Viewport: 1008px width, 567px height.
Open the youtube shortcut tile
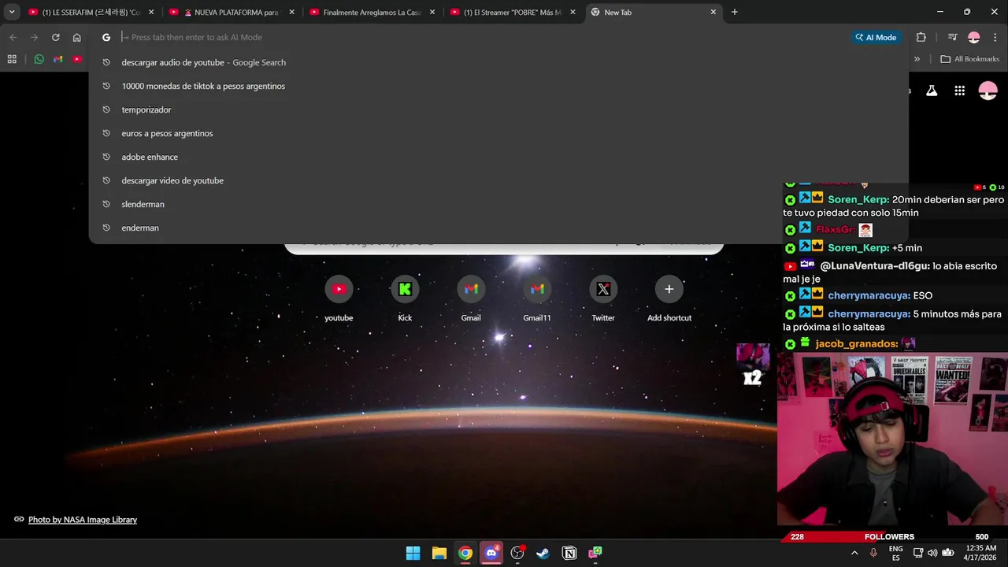pos(339,298)
